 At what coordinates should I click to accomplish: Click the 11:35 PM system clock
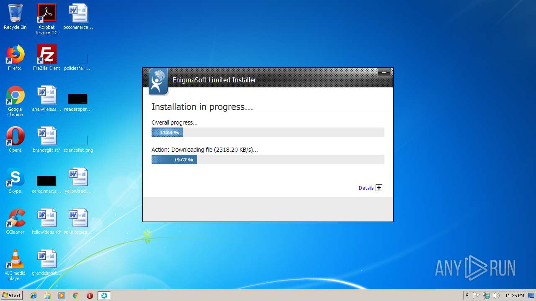click(514, 296)
